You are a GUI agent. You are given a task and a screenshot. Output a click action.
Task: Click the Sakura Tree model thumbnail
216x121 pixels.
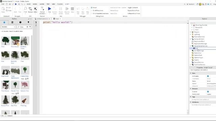25,85
